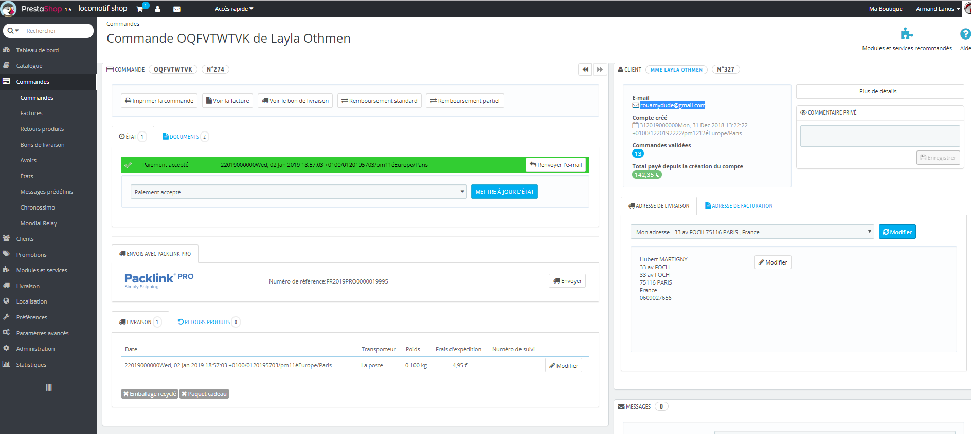This screenshot has width=971, height=434.
Task: Click into the Commentaire privé text area
Action: 879,136
